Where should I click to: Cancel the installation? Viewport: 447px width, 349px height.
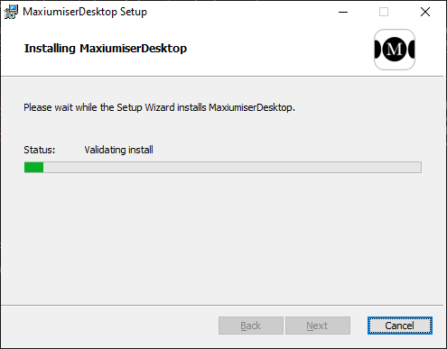coord(400,326)
